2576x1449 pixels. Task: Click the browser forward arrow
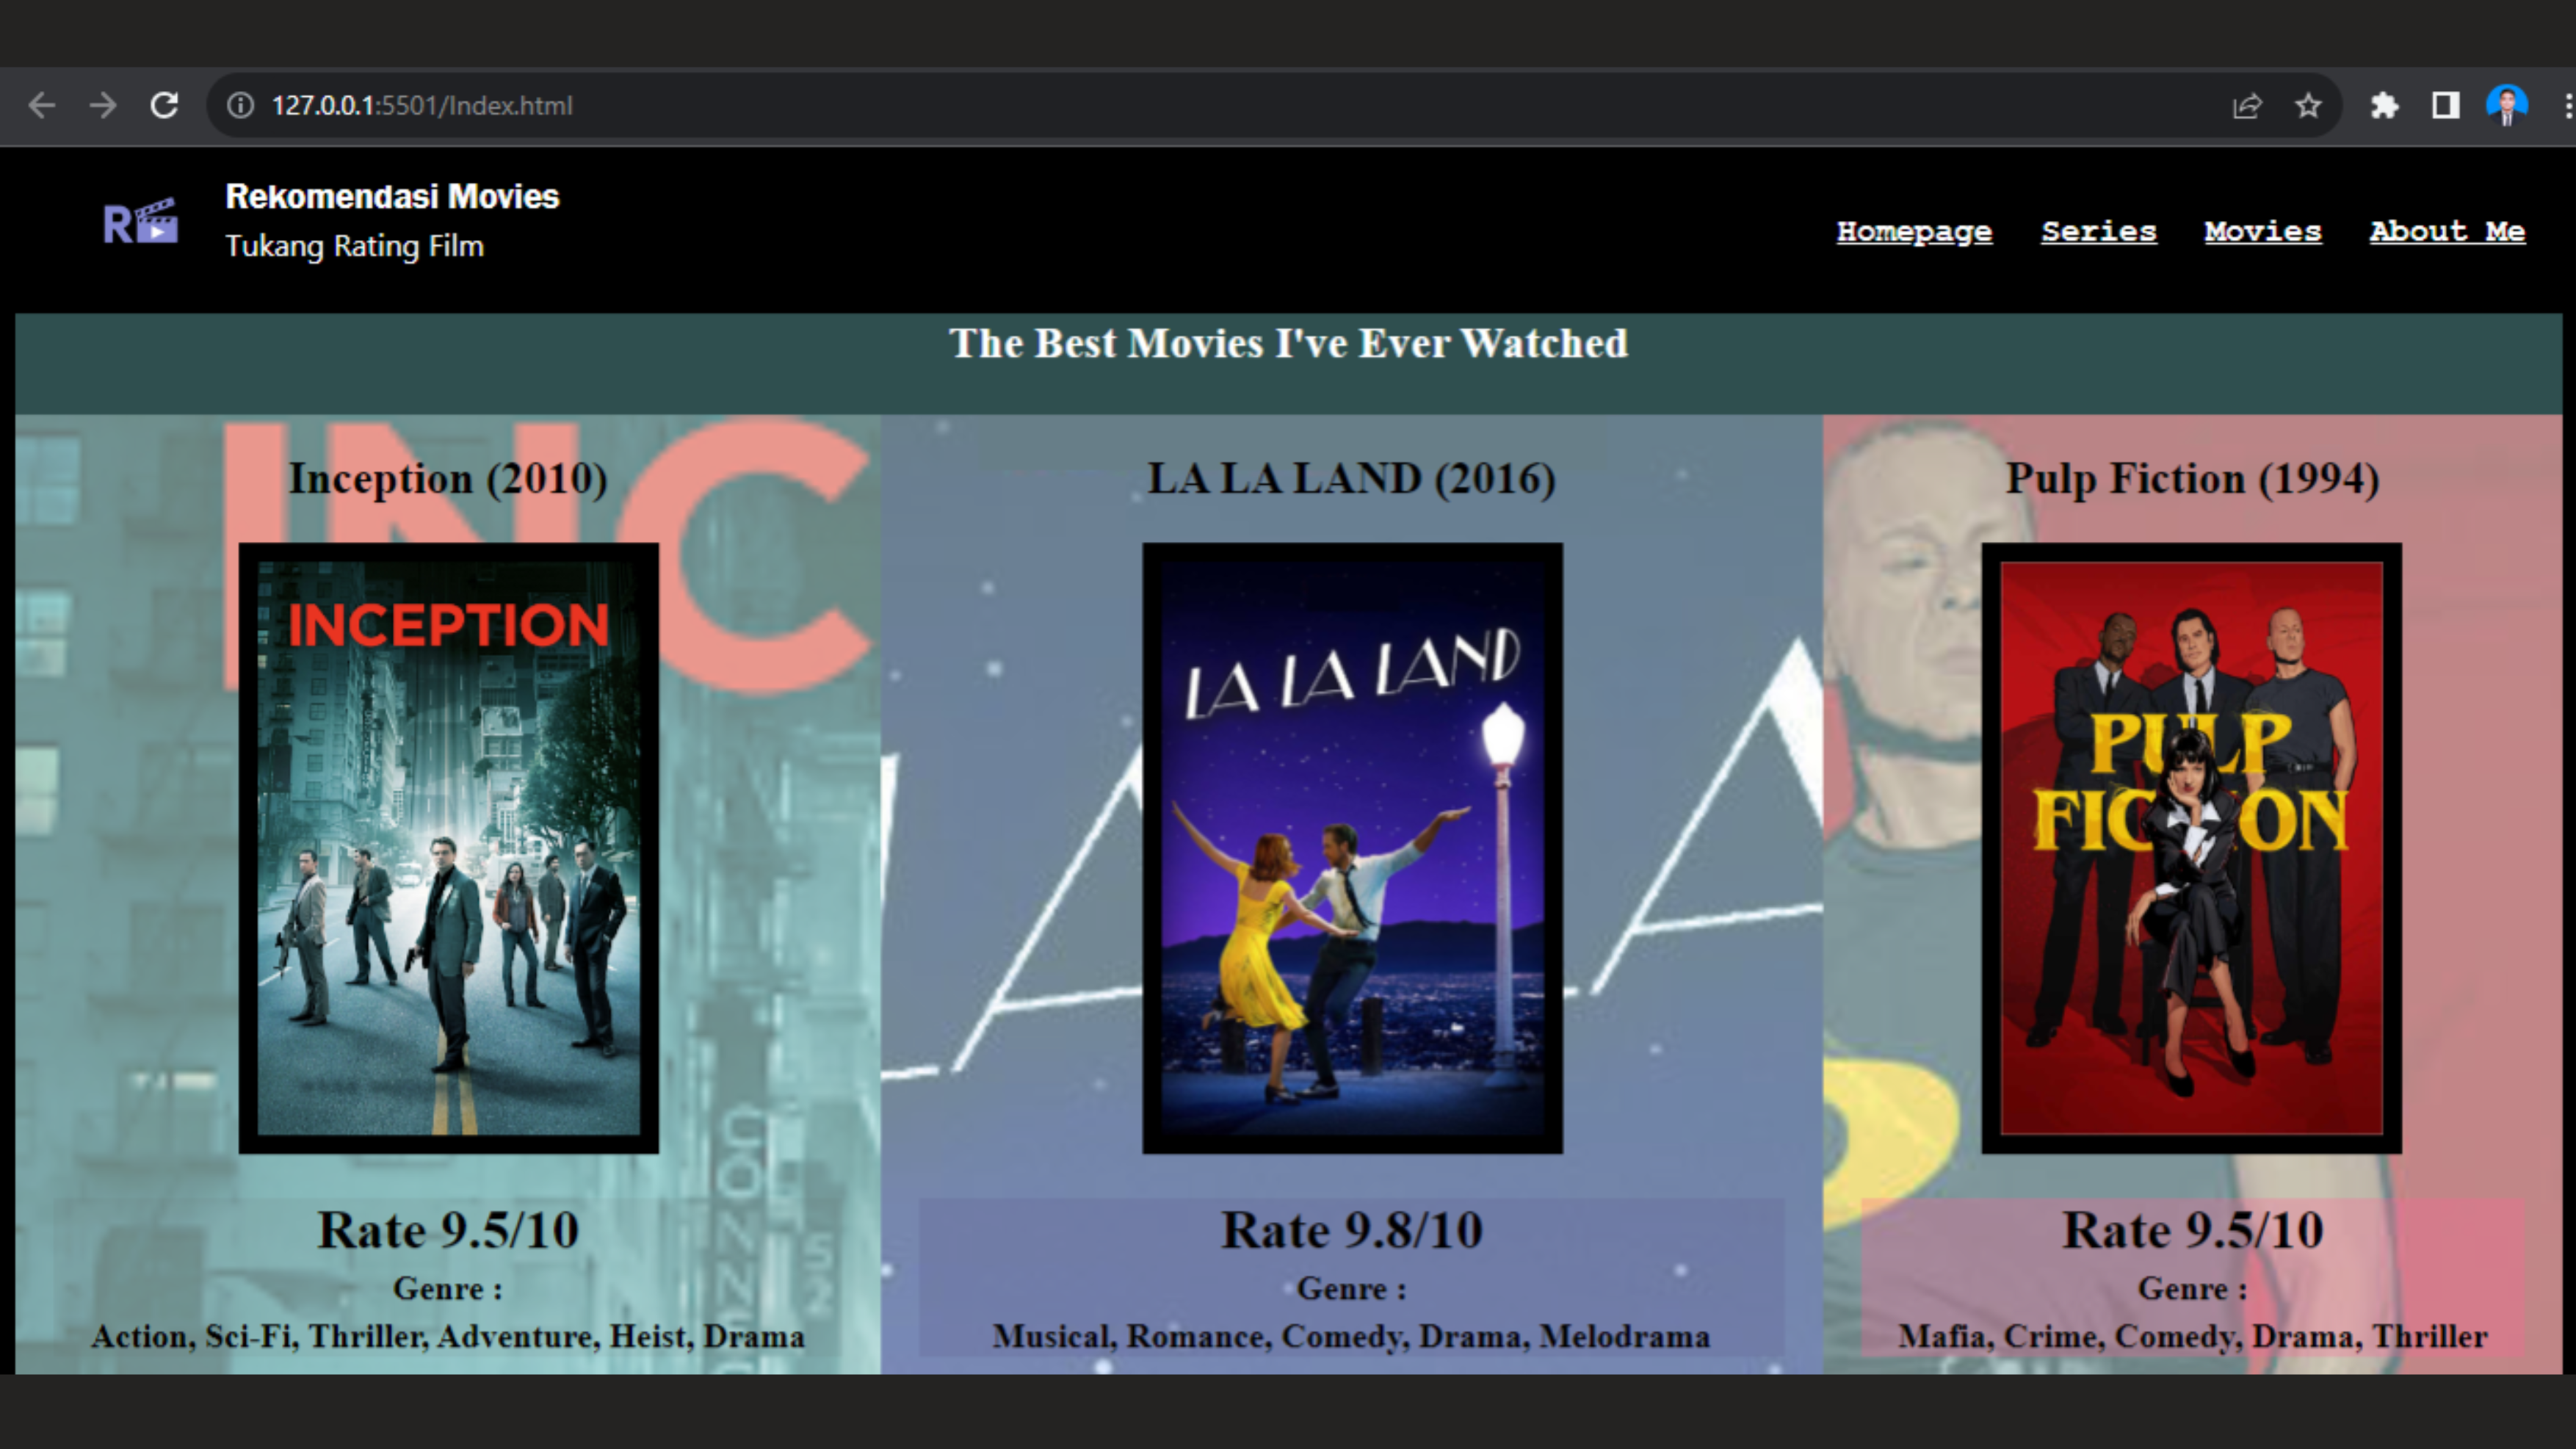click(103, 105)
